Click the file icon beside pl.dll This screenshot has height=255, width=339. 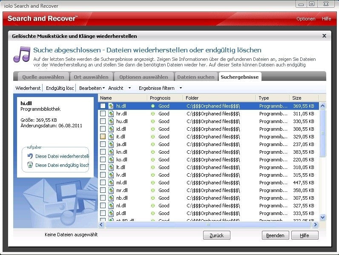pyautogui.click(x=111, y=213)
